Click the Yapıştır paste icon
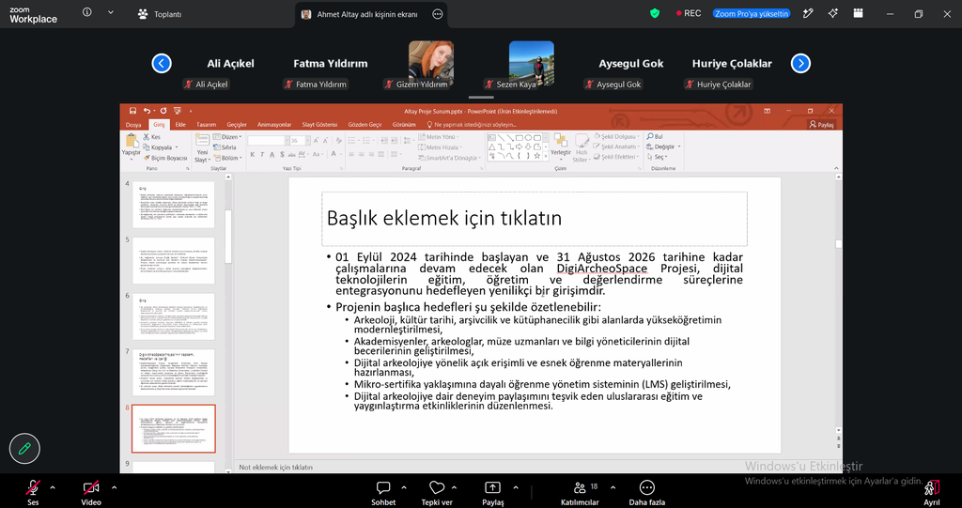Screen dimensions: 962x508 point(131,143)
